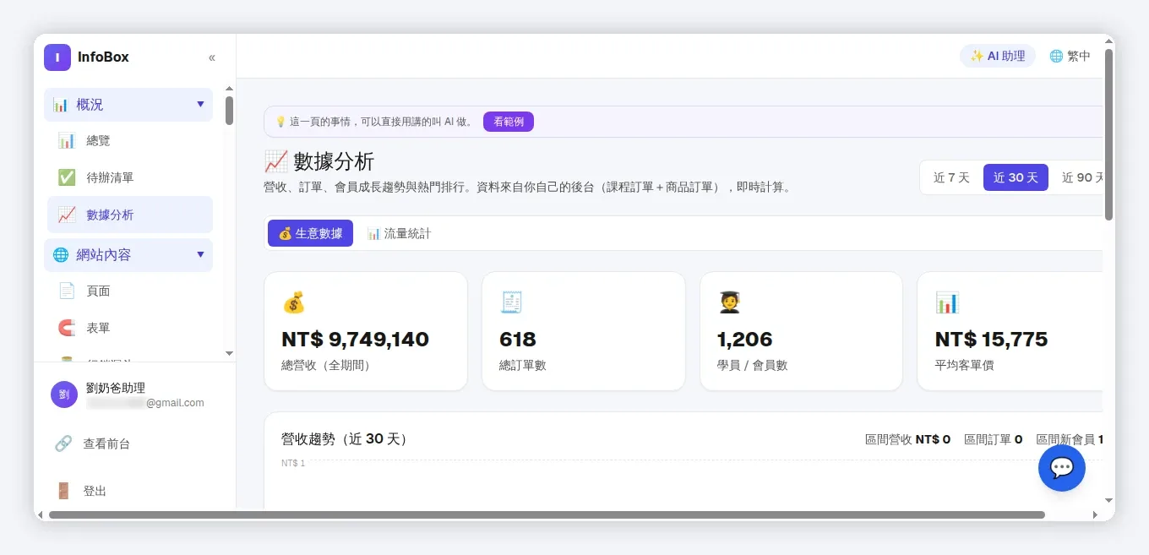
Task: Open the 頁面 menu item
Action: [x=130, y=291]
